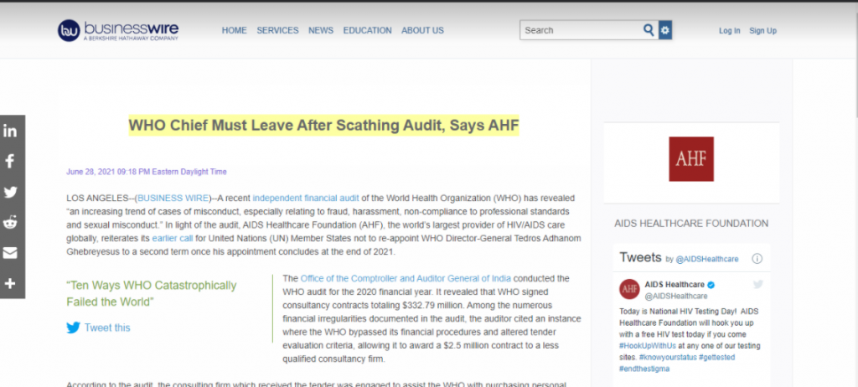
Task: Share article on LinkedIn
Action: pos(10,131)
